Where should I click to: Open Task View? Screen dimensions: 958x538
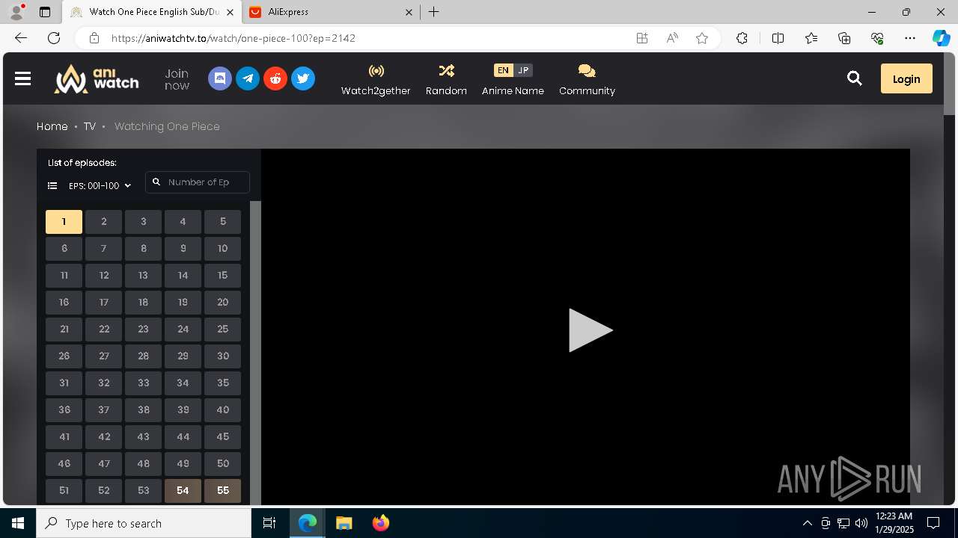tap(269, 523)
